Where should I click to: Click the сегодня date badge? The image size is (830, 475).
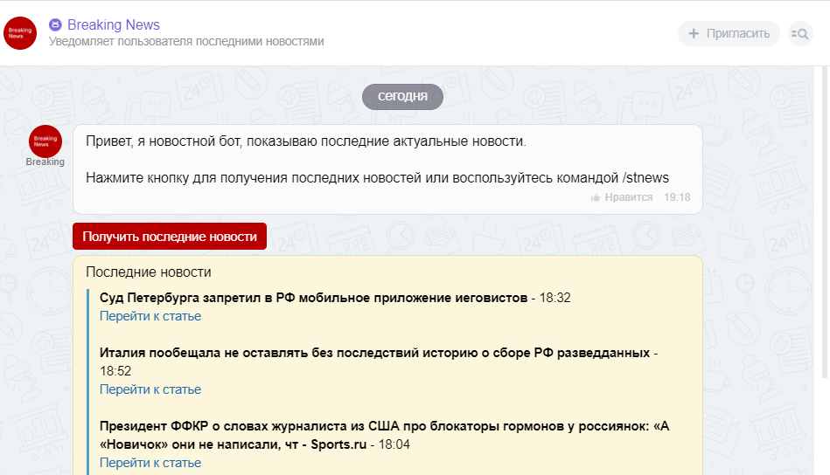click(402, 96)
